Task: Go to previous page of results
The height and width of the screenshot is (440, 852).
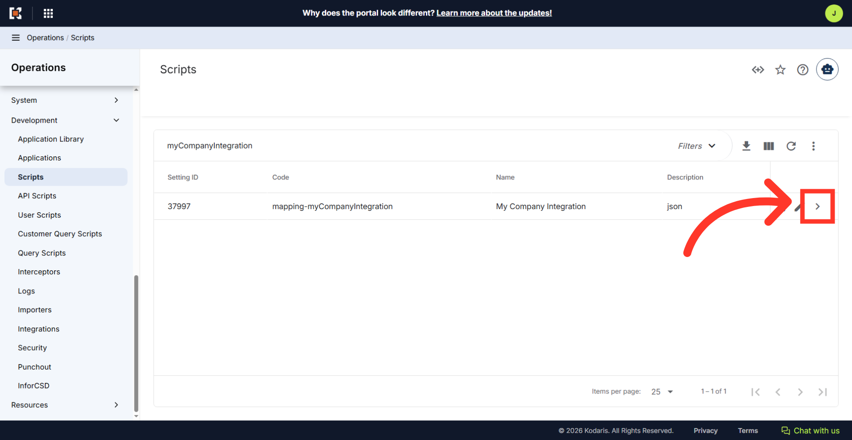Action: [778, 392]
